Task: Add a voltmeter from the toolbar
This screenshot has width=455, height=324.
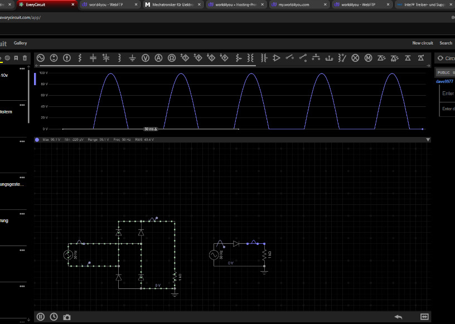Action: [146, 58]
